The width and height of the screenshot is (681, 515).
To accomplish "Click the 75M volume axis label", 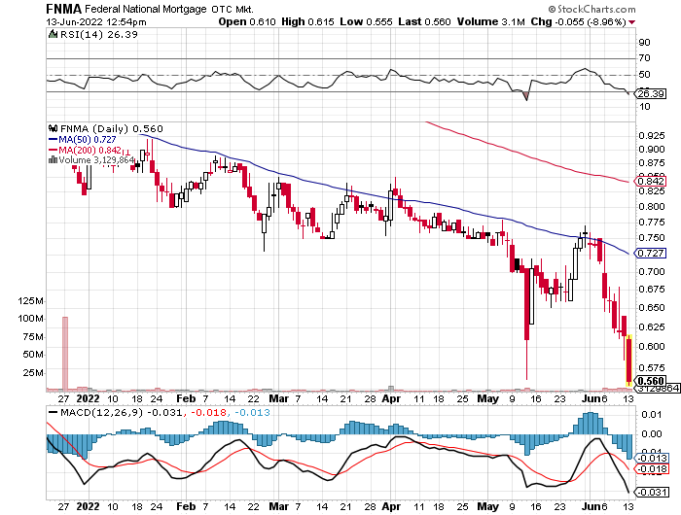I will tap(33, 336).
